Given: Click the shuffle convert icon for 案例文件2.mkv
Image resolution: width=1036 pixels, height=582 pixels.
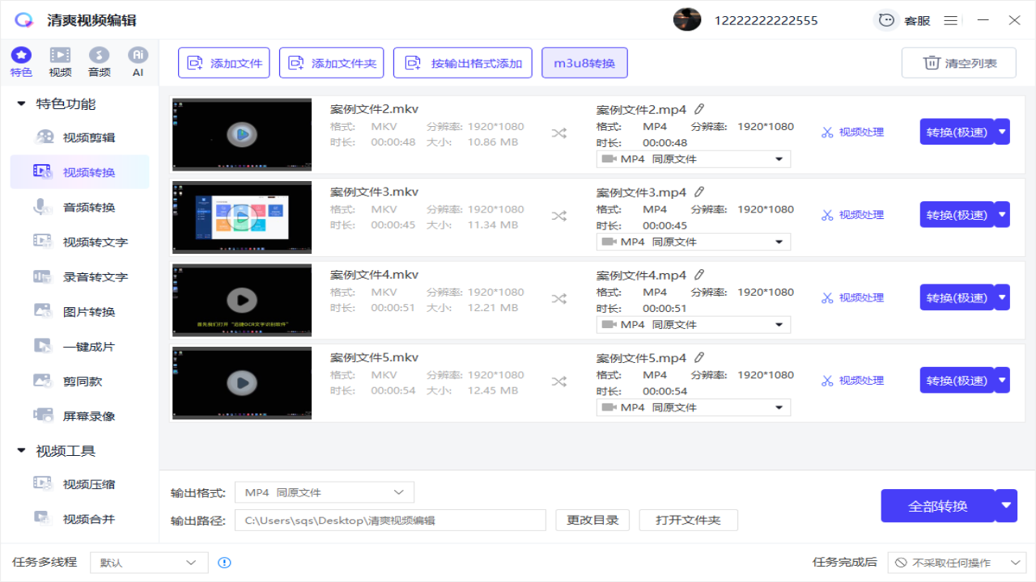Looking at the screenshot, I should click(x=559, y=133).
